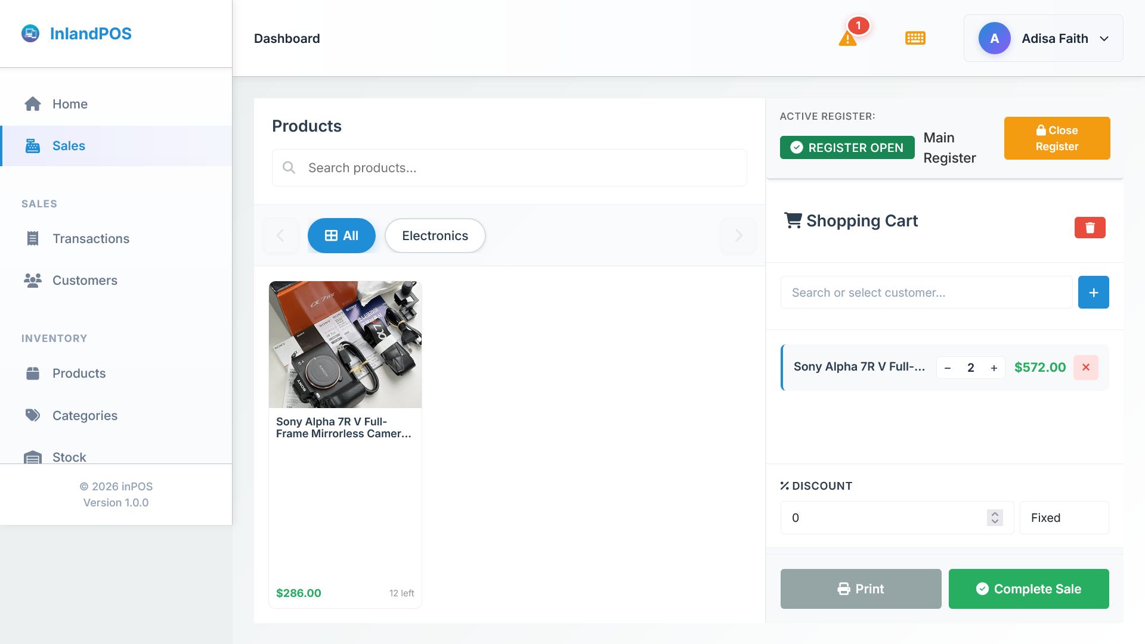Add the Sony Alpha 7R V product thumbnail
The height and width of the screenshot is (644, 1145).
point(345,345)
